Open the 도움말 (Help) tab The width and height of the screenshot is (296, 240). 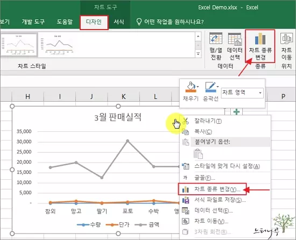pos(65,22)
